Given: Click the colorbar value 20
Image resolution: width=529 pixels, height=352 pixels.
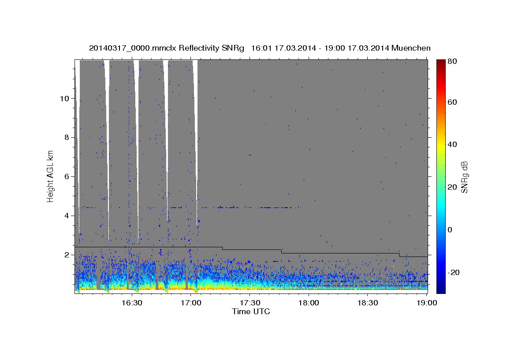Looking at the screenshot, I should click(453, 187).
